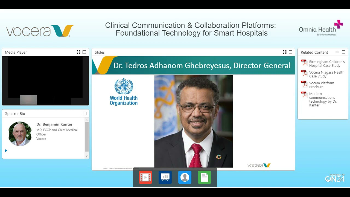Click Speaker Bio scrollbar down arrow
The height and width of the screenshot is (197, 350).
point(87,156)
